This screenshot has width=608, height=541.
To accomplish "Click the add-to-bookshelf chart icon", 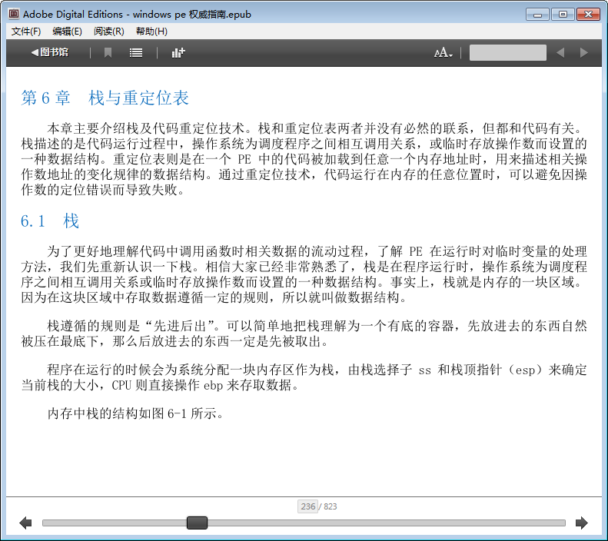I will click(x=178, y=52).
